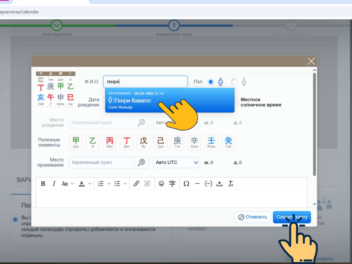Cancel the form with Отменить
Viewport: 352px width, 264px height.
point(252,217)
